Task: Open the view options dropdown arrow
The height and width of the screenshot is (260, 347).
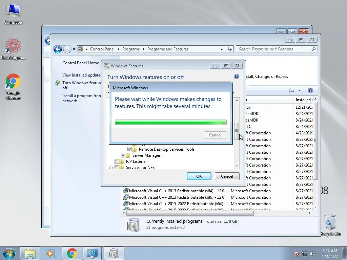Action: pos(299,90)
